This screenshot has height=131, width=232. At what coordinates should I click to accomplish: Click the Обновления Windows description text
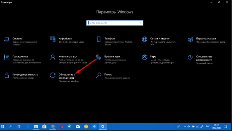[x=69, y=81]
